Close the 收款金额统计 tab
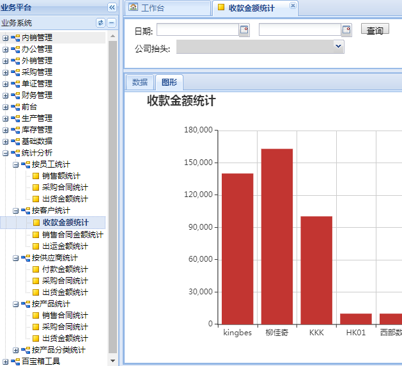Viewport: 402px width, 366px height. click(293, 6)
